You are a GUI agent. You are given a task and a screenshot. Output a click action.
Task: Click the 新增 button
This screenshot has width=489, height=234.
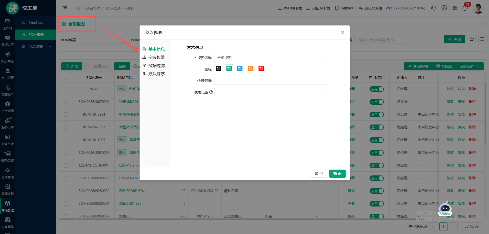pos(72,66)
